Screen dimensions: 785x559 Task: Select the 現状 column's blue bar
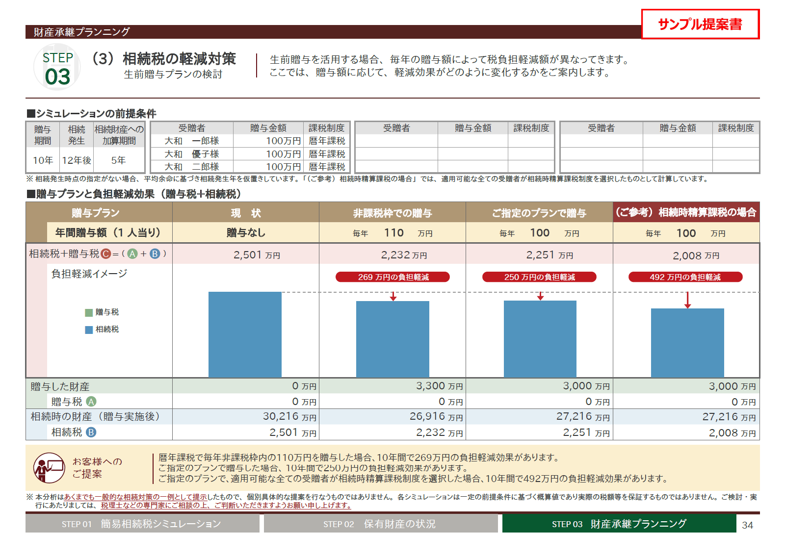pos(245,334)
